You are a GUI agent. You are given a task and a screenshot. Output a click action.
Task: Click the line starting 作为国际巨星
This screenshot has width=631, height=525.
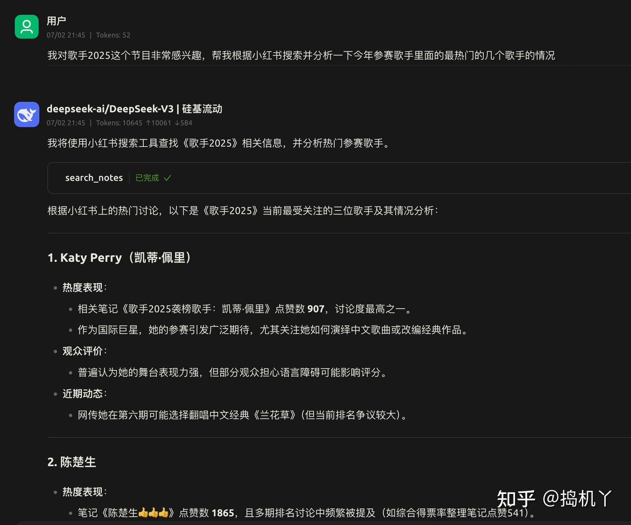(273, 330)
